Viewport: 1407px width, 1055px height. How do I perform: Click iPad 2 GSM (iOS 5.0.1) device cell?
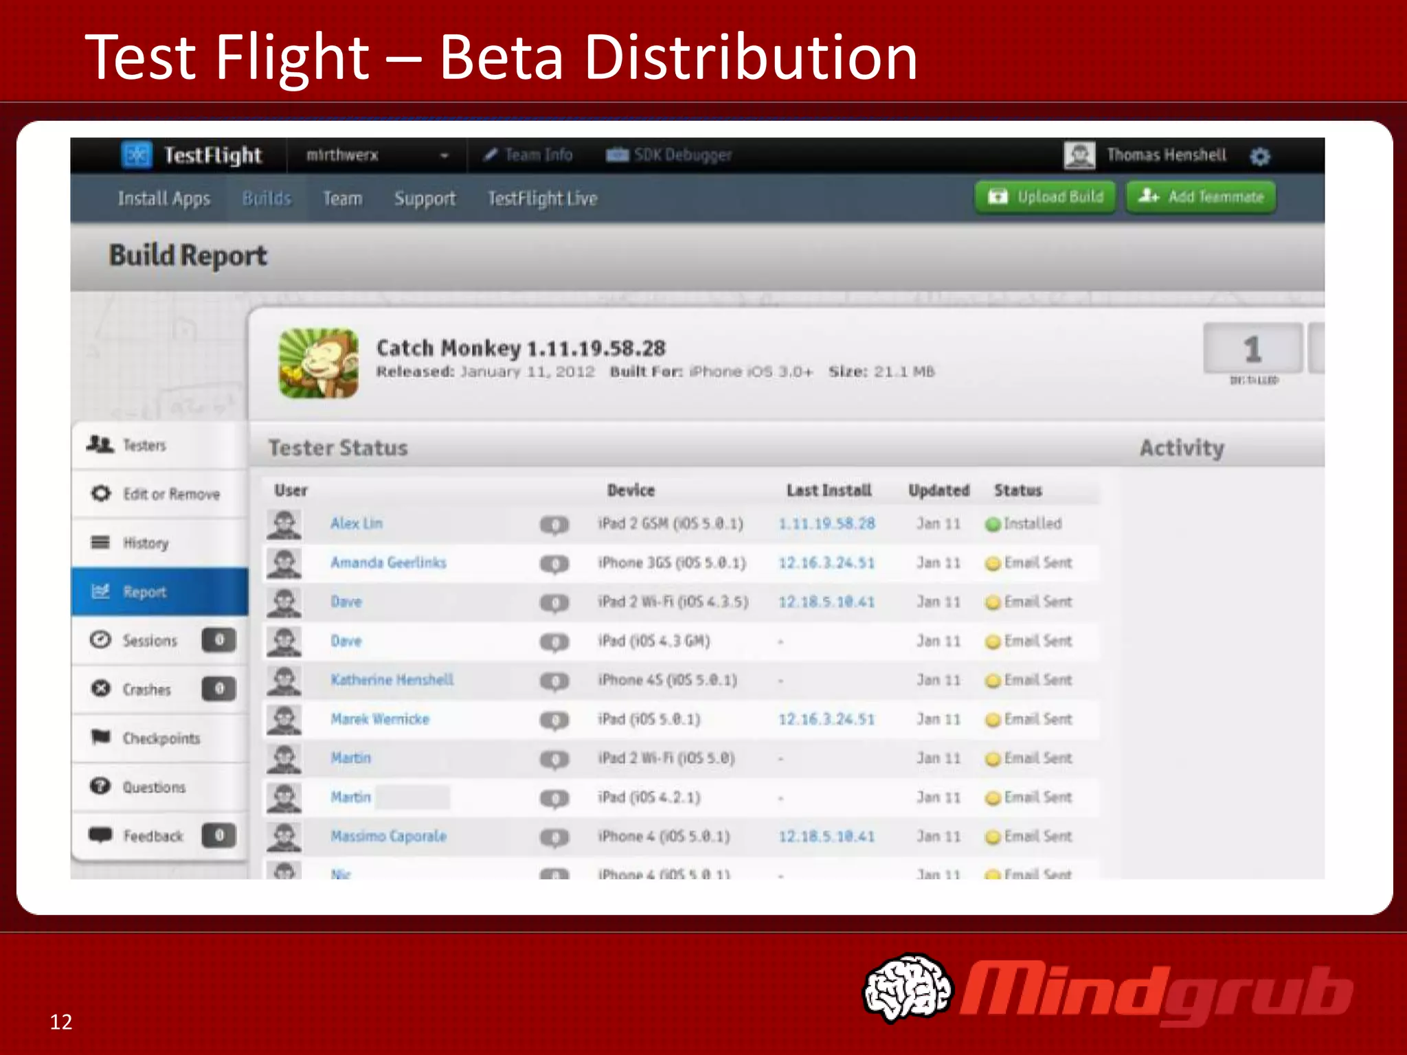point(671,523)
